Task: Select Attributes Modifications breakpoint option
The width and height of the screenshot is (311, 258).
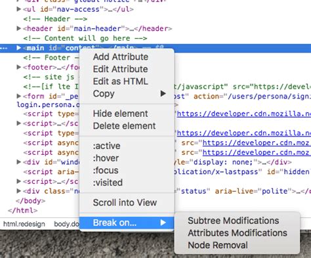Action: [238, 233]
